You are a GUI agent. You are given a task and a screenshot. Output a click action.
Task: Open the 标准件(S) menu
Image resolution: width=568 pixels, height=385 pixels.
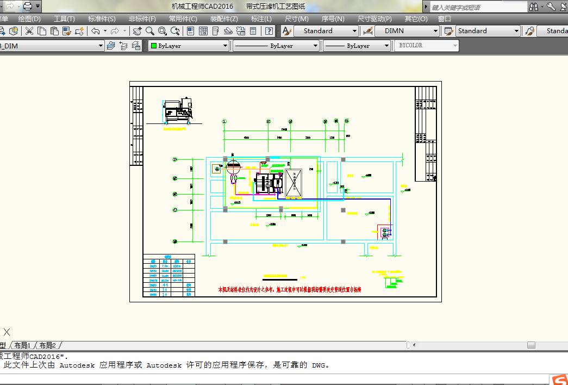pos(102,19)
